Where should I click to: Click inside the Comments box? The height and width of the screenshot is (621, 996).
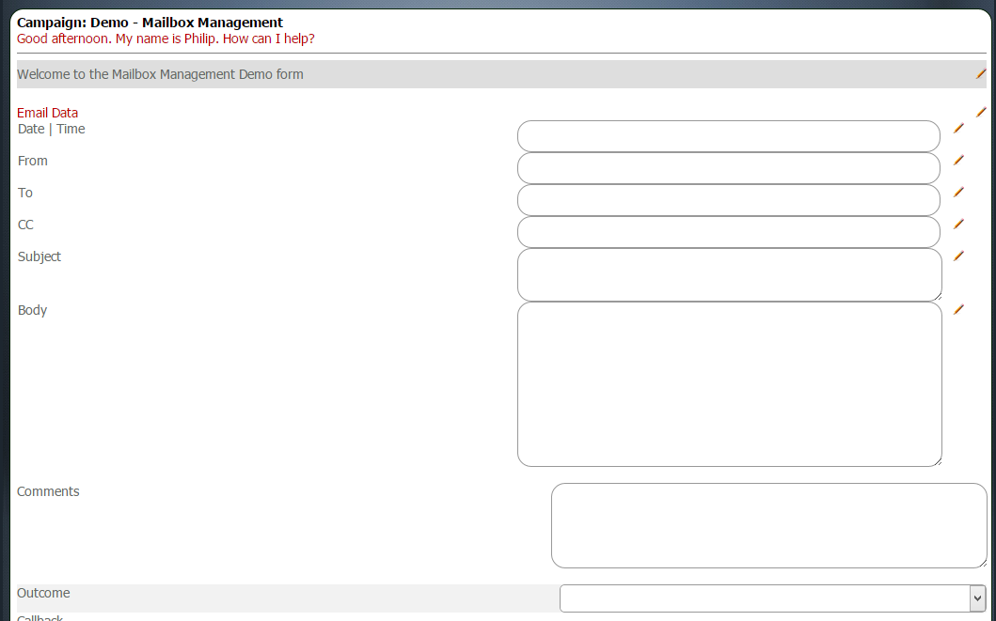click(769, 524)
